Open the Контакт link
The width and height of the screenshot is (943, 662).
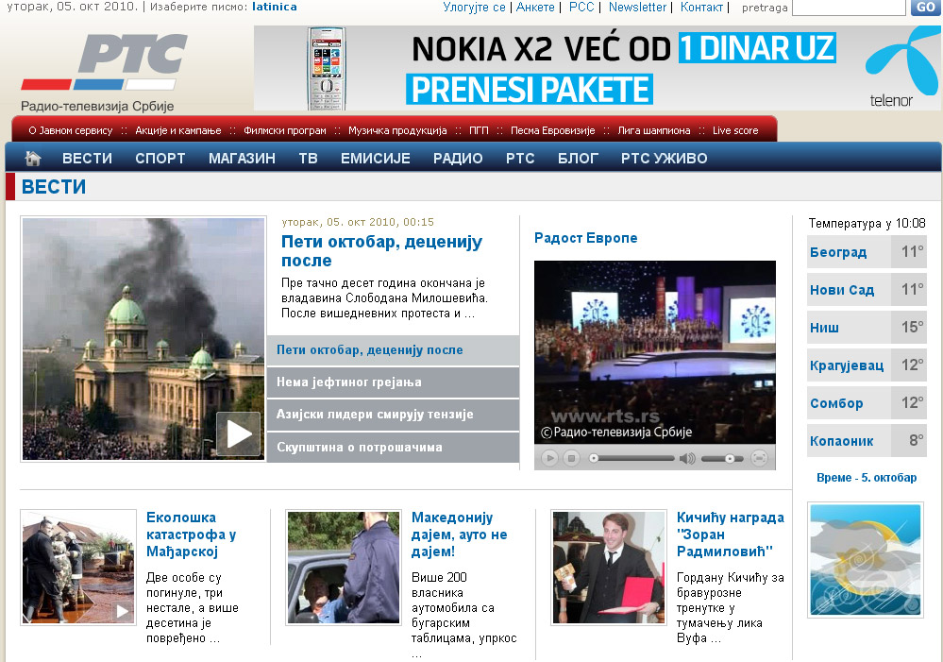[x=702, y=8]
